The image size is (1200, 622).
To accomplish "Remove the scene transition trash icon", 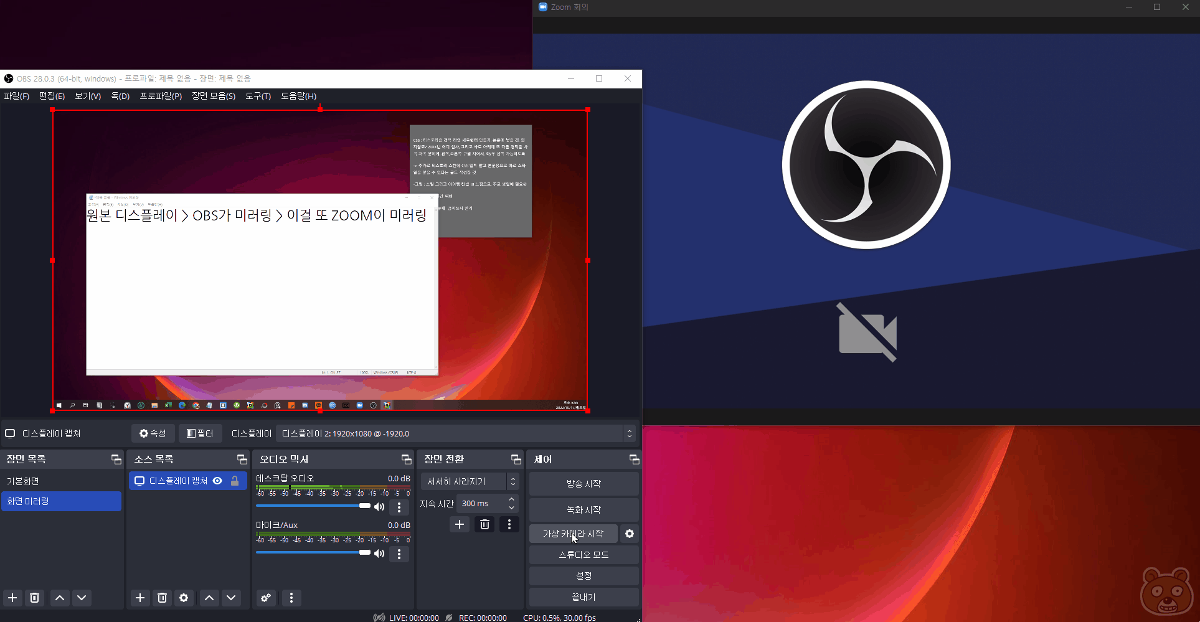I will coord(484,524).
